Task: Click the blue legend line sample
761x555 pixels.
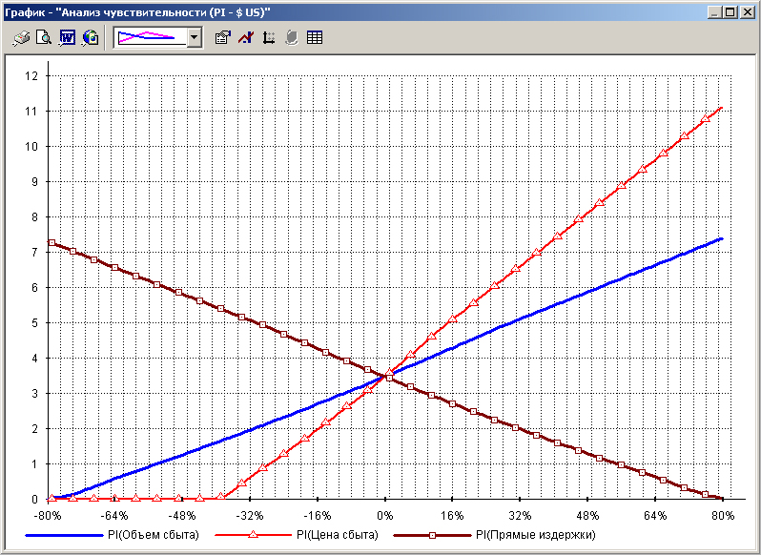Action: pos(64,536)
